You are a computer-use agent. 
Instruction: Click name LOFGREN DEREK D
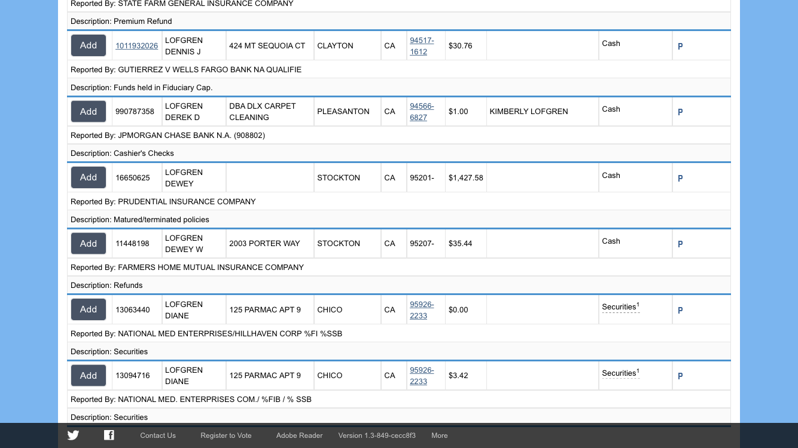(x=184, y=112)
